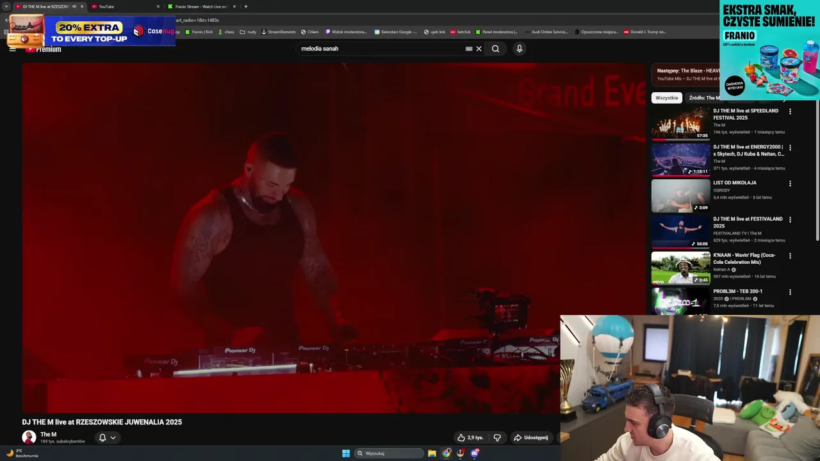Click the Windows taskbar Wyszukaj search box
This screenshot has width=820, height=461.
pyautogui.click(x=388, y=453)
